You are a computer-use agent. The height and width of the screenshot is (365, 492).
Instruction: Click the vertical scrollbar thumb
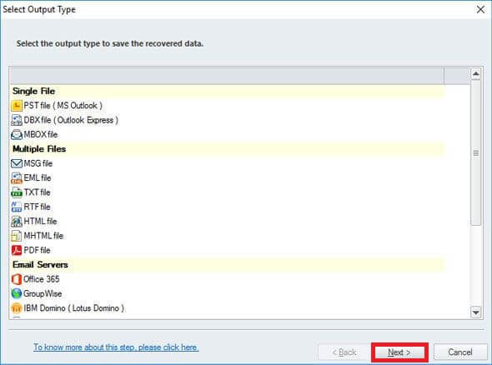(x=476, y=152)
